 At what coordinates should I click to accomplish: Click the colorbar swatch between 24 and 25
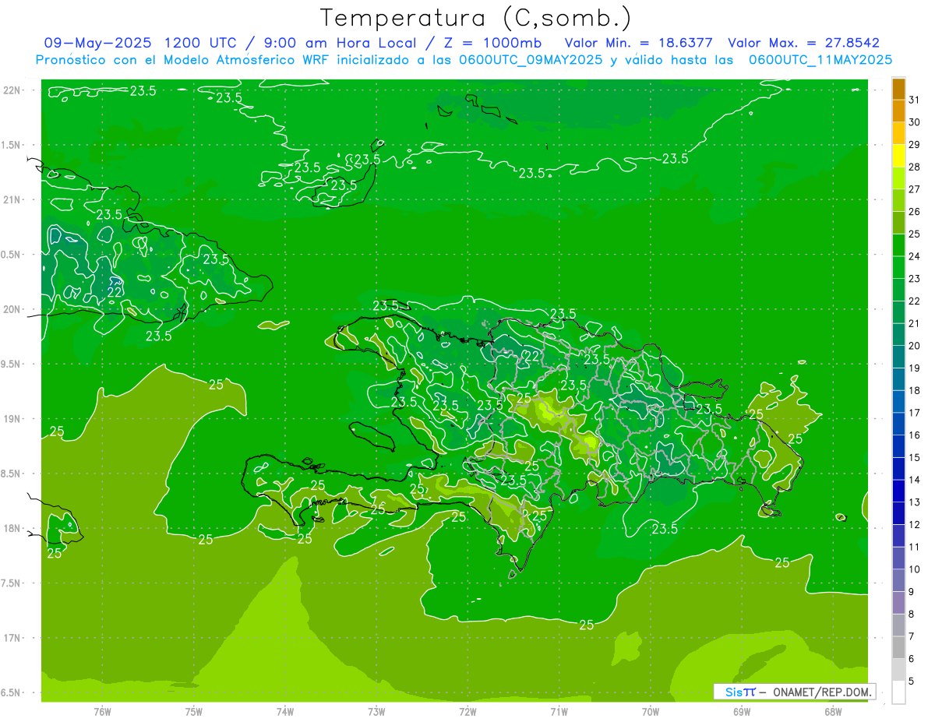coord(898,245)
